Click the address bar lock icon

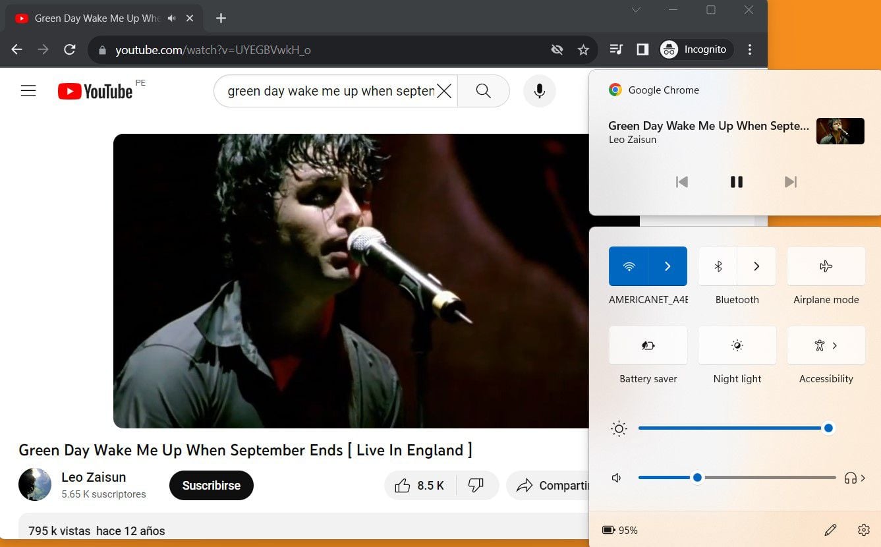click(101, 50)
